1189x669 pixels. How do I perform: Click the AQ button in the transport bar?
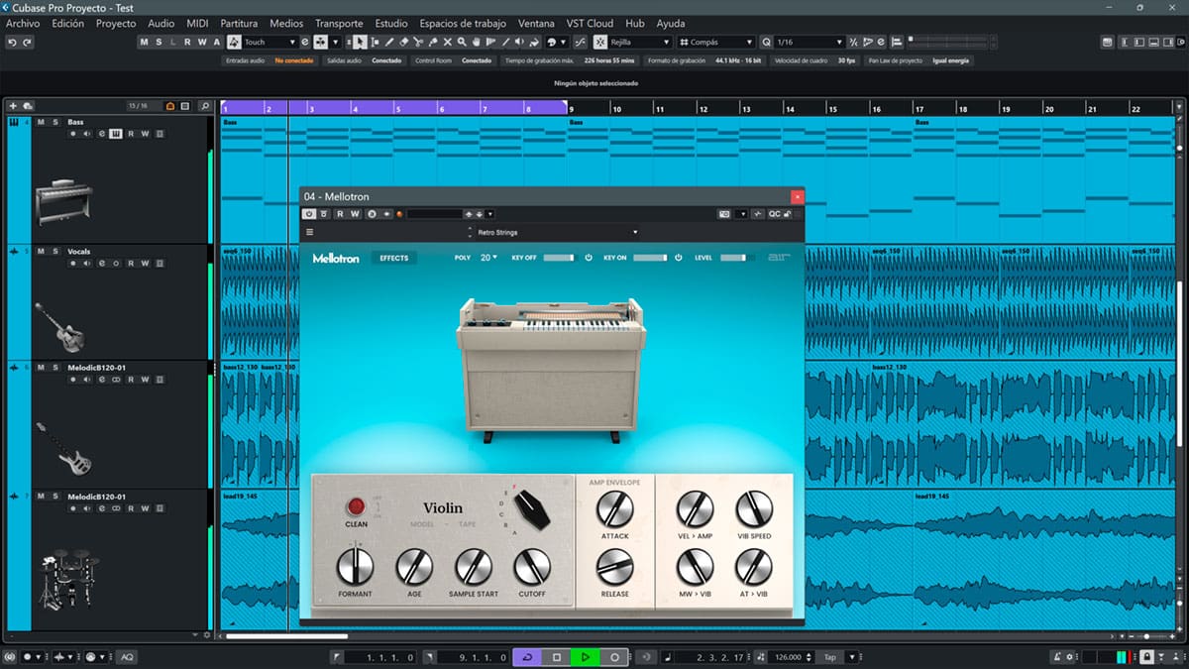click(x=127, y=657)
